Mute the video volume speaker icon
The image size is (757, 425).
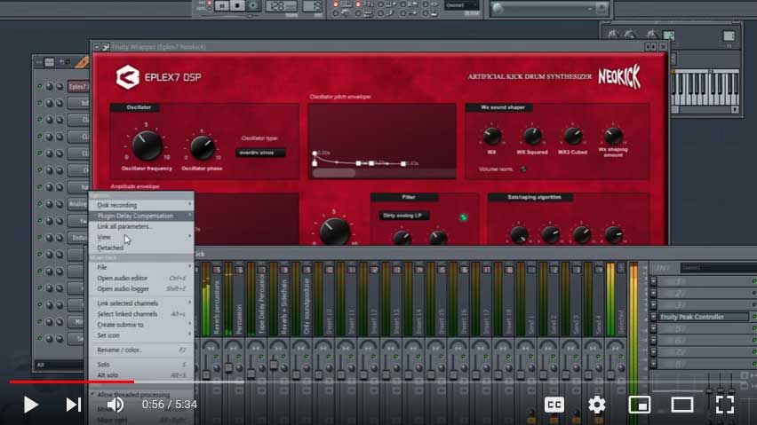pos(116,405)
